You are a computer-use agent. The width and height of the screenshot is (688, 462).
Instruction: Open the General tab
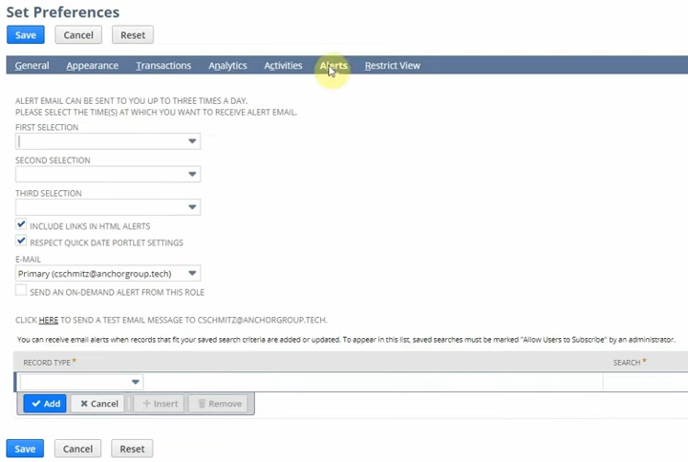[32, 65]
